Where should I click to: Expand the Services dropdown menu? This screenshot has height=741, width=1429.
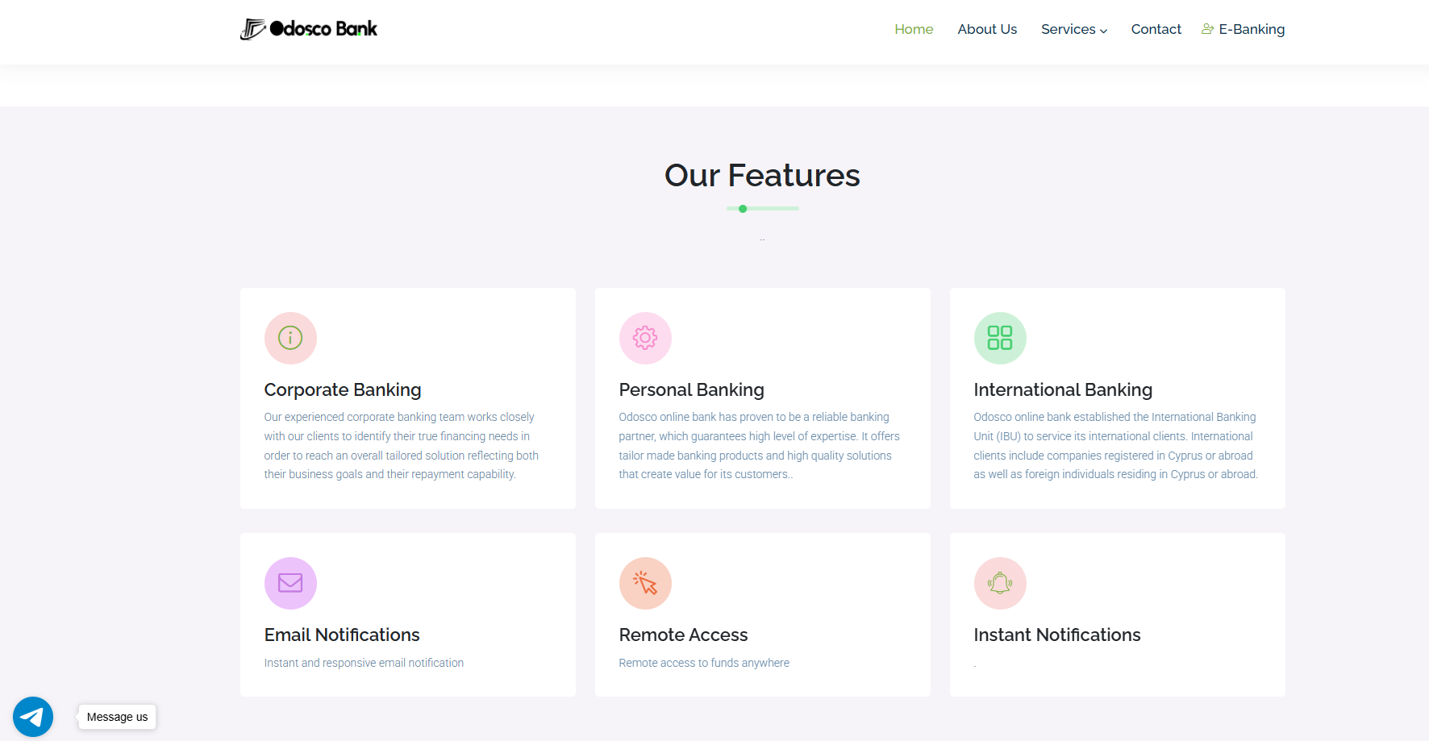(1073, 29)
